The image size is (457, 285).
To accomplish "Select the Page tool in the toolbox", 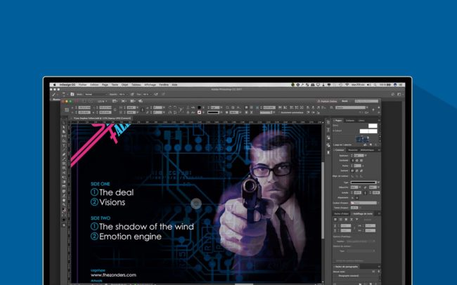I will [x=64, y=131].
